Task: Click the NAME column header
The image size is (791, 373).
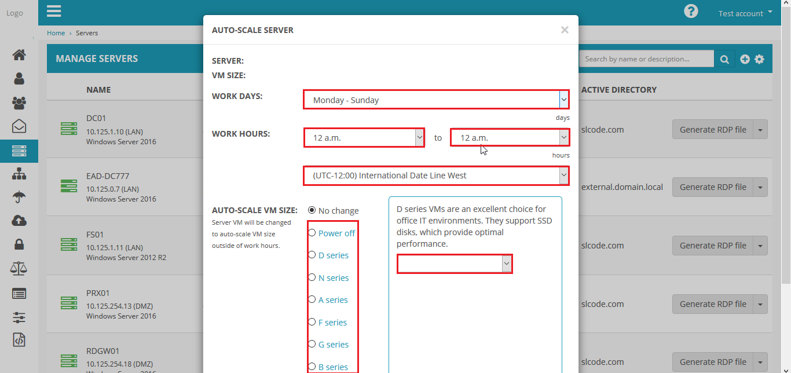Action: click(98, 90)
